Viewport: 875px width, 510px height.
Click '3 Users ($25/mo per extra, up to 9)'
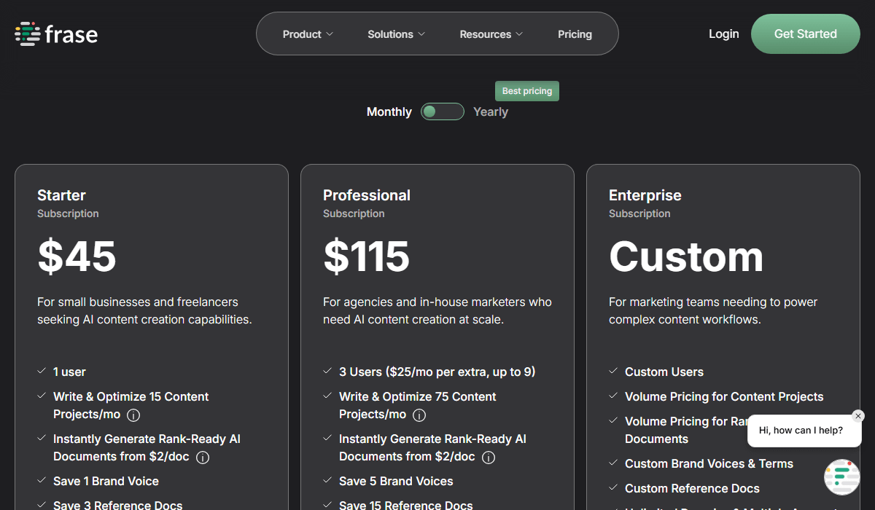click(437, 372)
